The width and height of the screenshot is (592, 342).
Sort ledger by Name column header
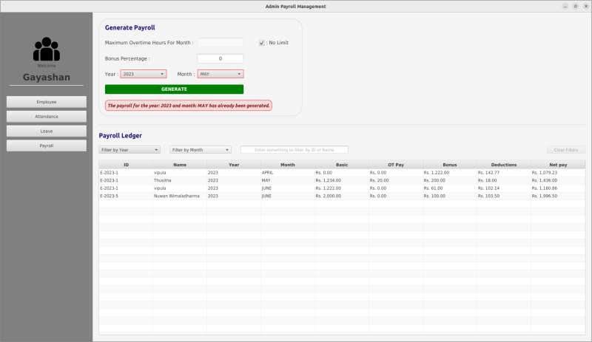(180, 165)
